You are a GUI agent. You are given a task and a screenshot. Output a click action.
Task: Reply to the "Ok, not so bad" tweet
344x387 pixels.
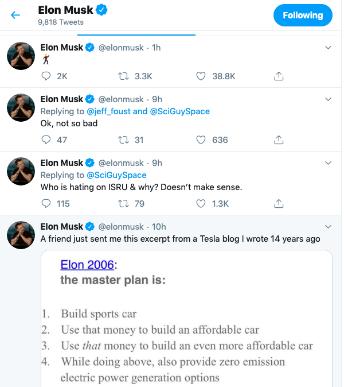point(47,140)
